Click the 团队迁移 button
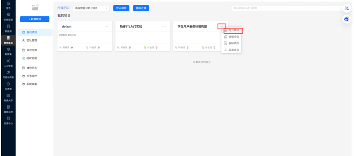 pyautogui.click(x=141, y=8)
